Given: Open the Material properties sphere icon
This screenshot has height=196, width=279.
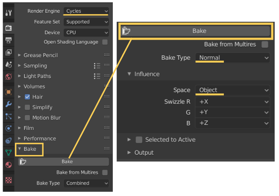Looking at the screenshot, I should pos(9,165).
